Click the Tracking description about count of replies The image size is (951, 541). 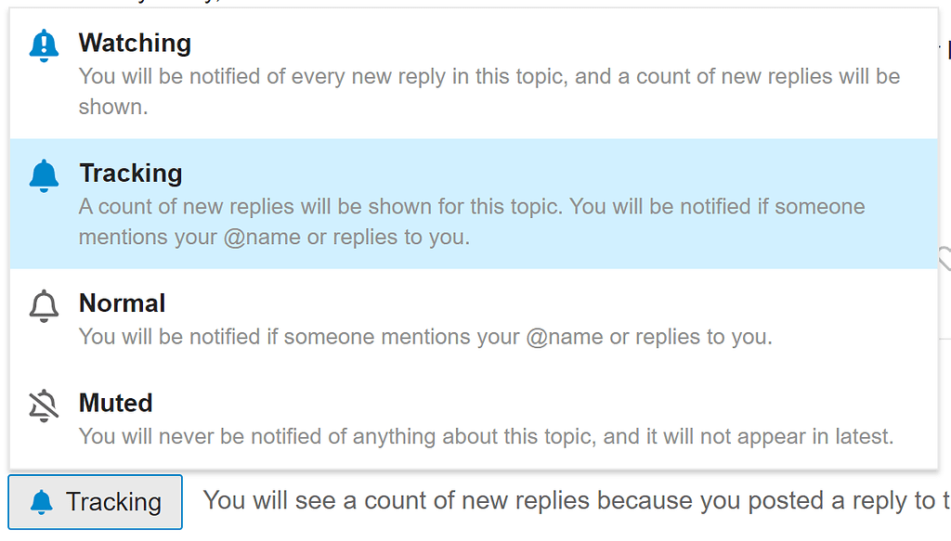(472, 206)
